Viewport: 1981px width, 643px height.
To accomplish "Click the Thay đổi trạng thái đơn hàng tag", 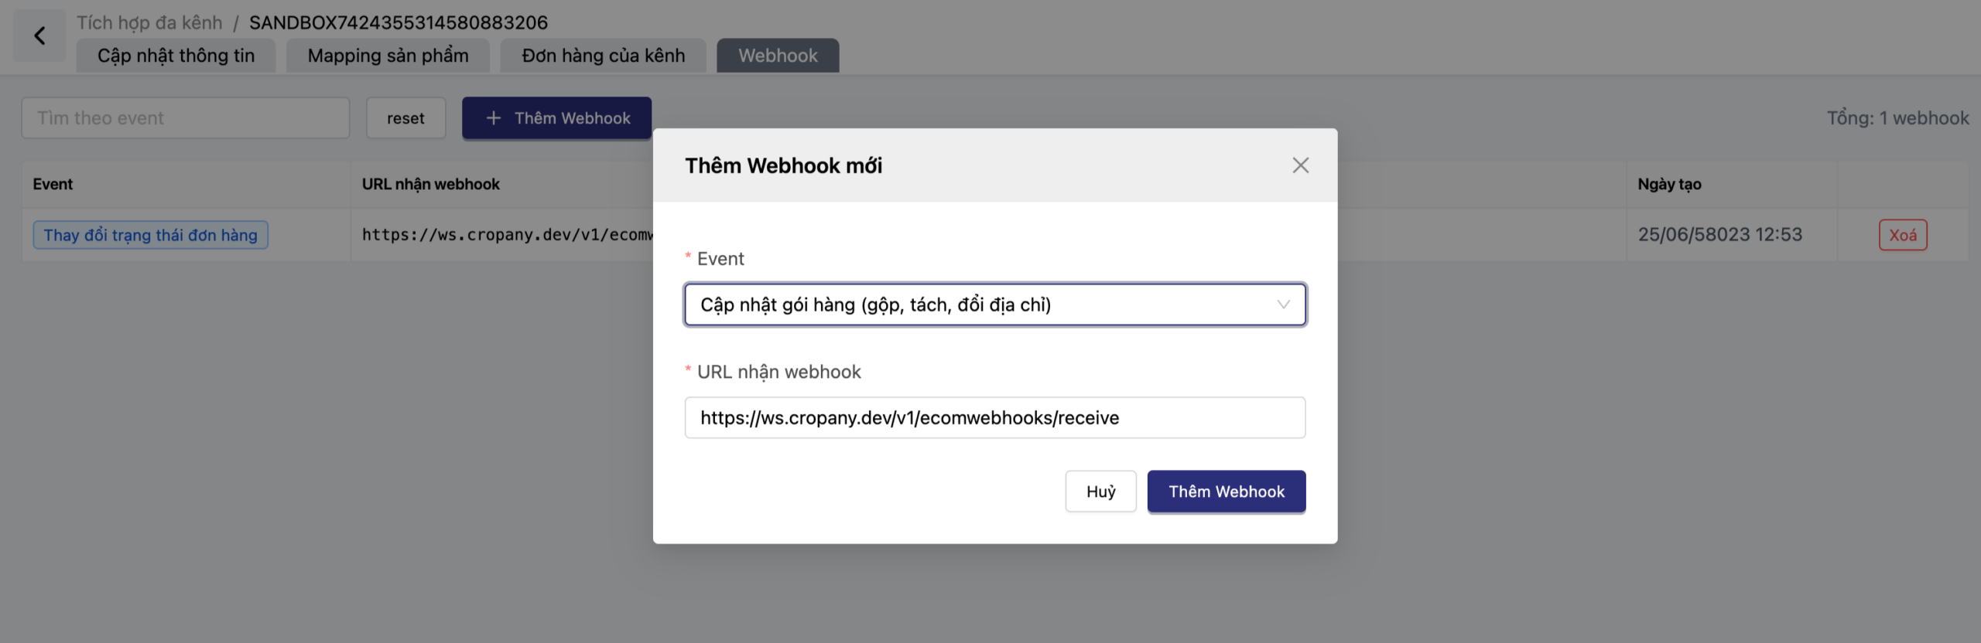I will pyautogui.click(x=150, y=235).
